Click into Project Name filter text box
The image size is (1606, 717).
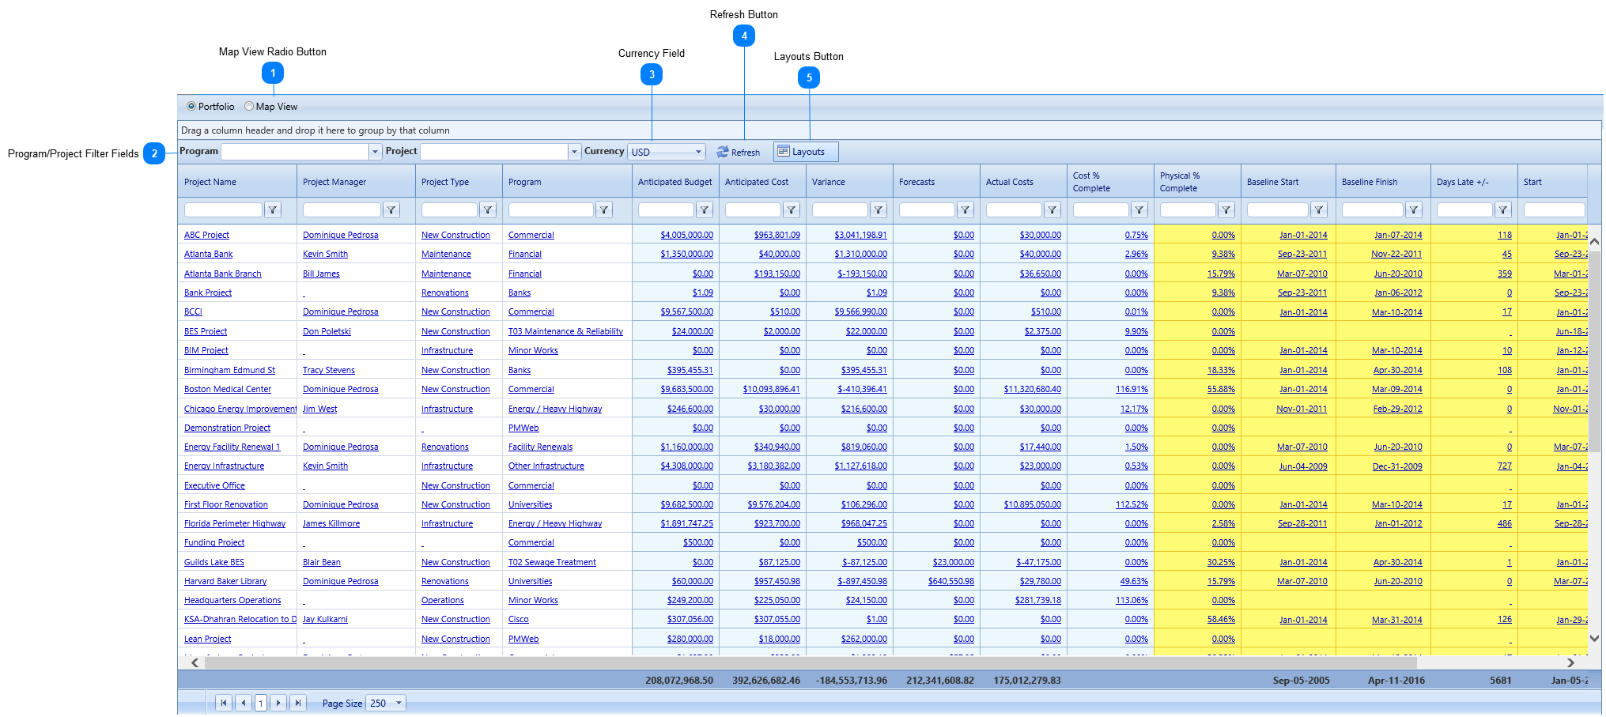point(223,210)
